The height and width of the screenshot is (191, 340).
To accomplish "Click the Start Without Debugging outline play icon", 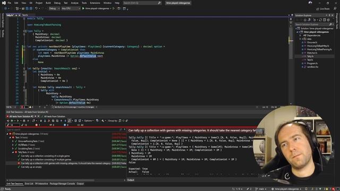I will point(114,8).
